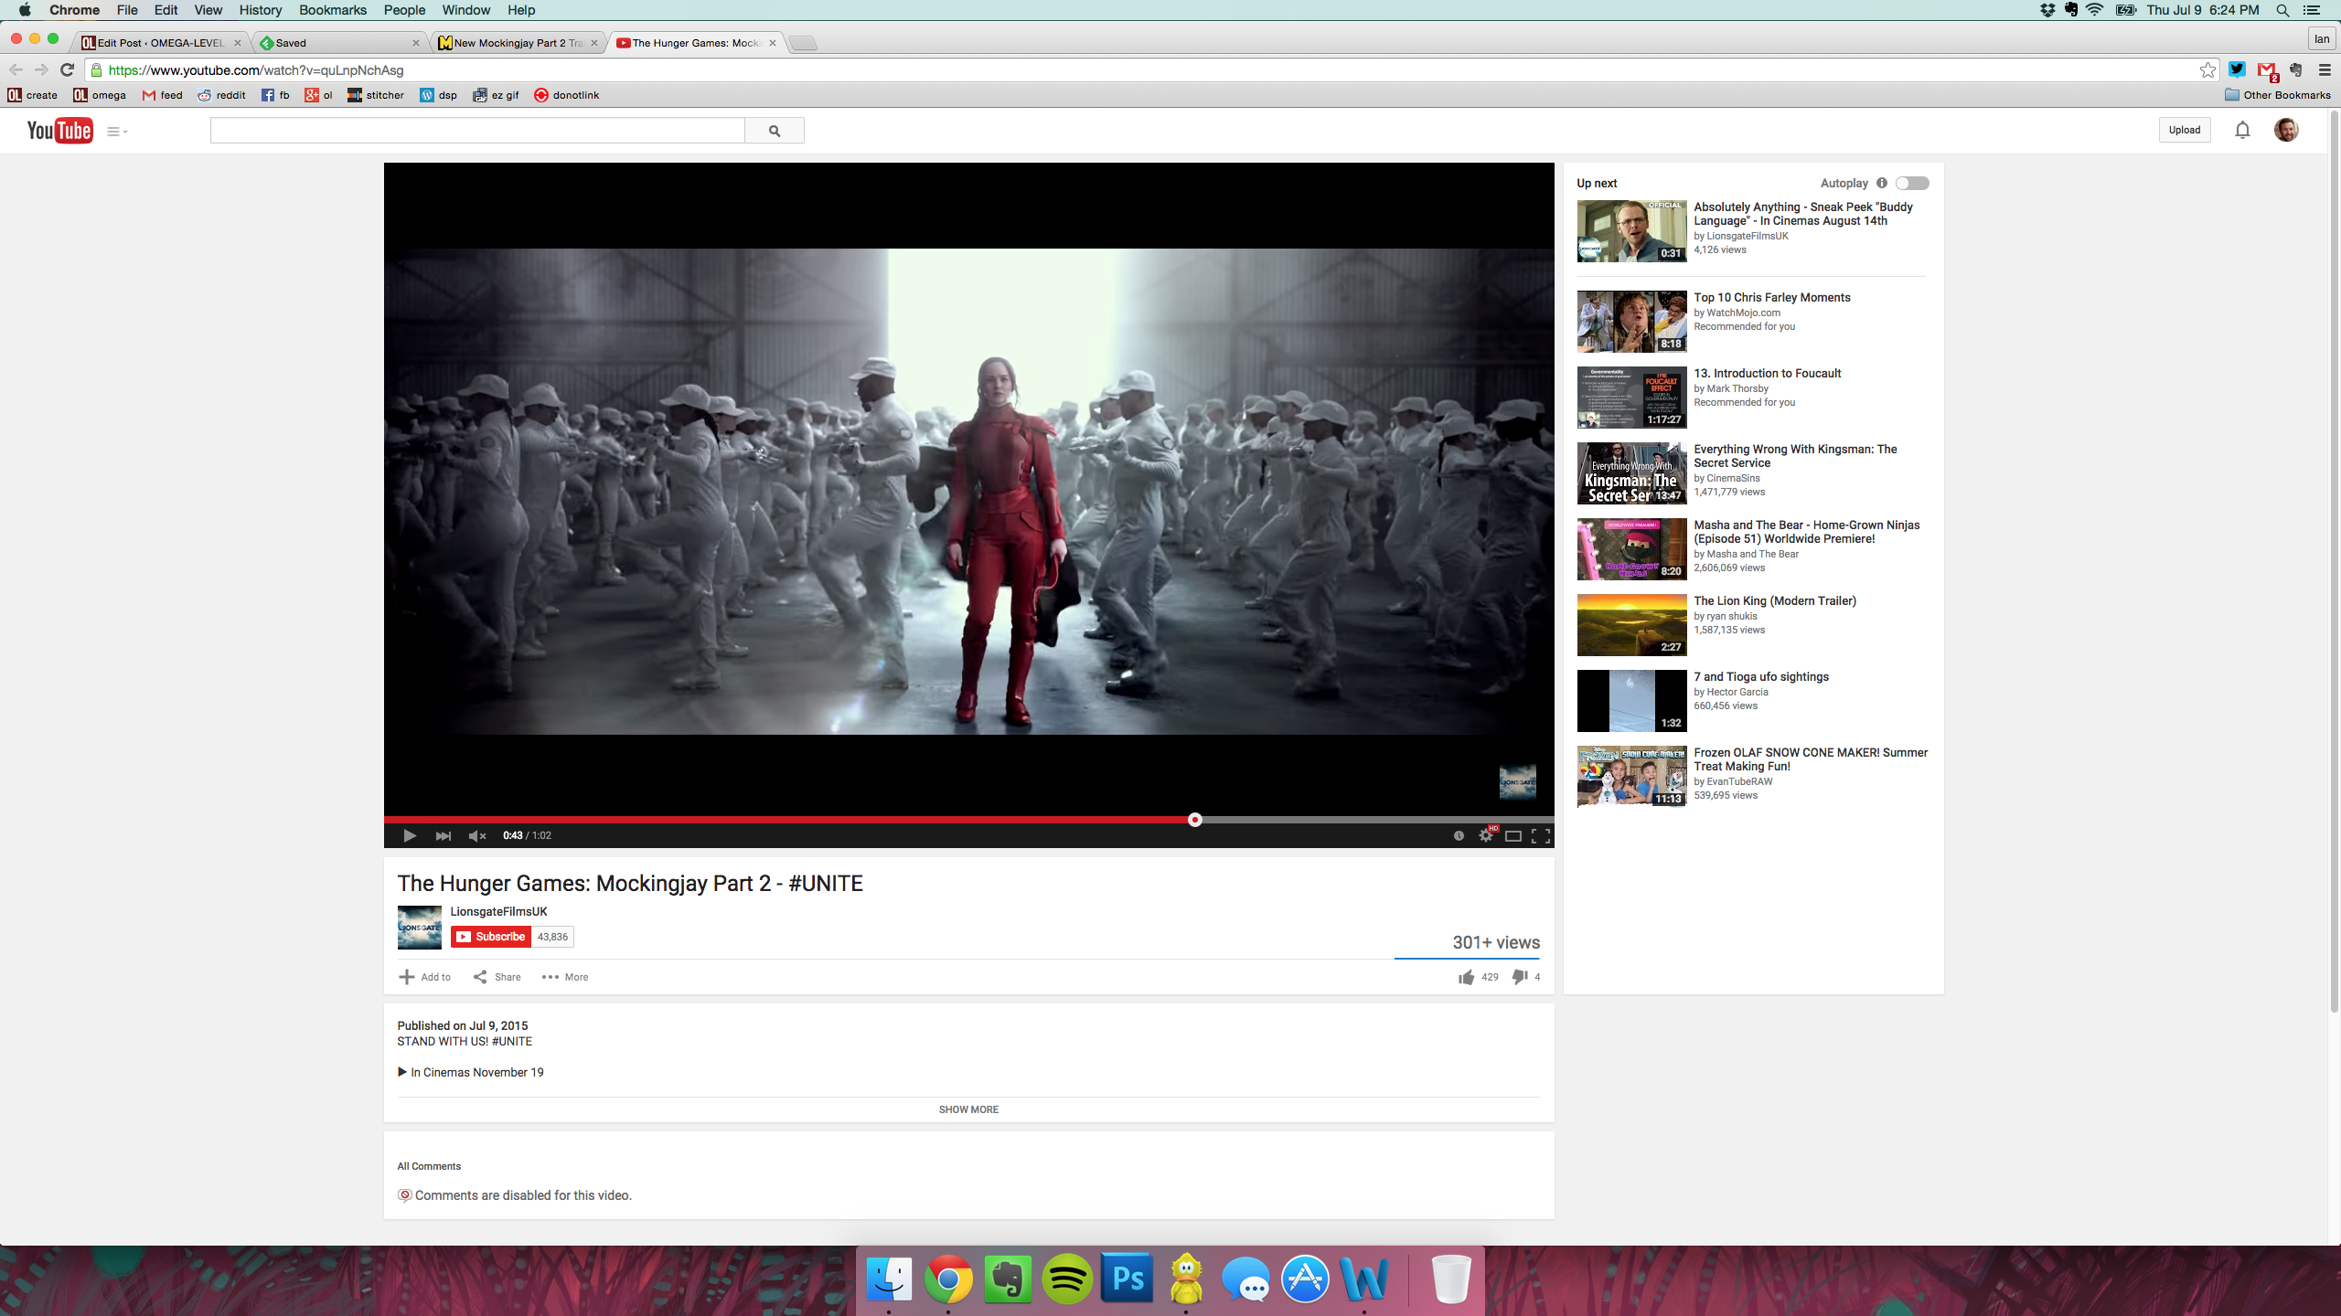Open the Twitter extension icon
The image size is (2341, 1316).
click(2237, 69)
